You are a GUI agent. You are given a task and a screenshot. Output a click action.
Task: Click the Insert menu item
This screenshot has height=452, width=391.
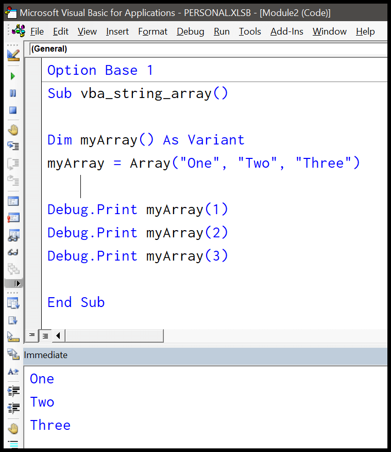[117, 31]
